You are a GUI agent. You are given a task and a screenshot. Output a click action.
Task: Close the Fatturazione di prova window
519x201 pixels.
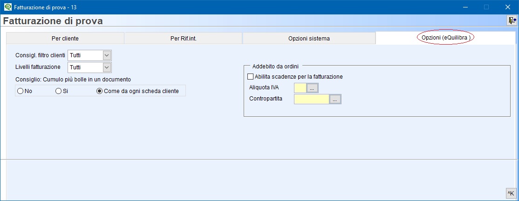tap(507, 7)
